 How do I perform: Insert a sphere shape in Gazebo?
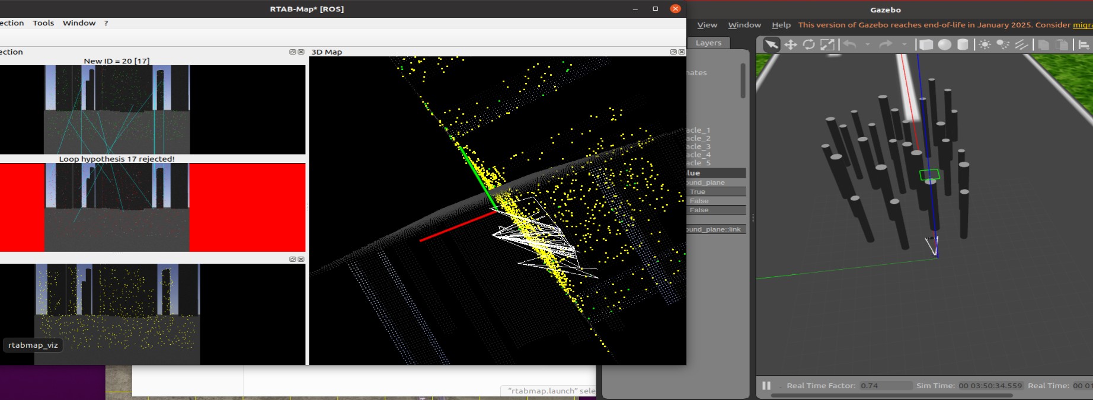click(945, 44)
